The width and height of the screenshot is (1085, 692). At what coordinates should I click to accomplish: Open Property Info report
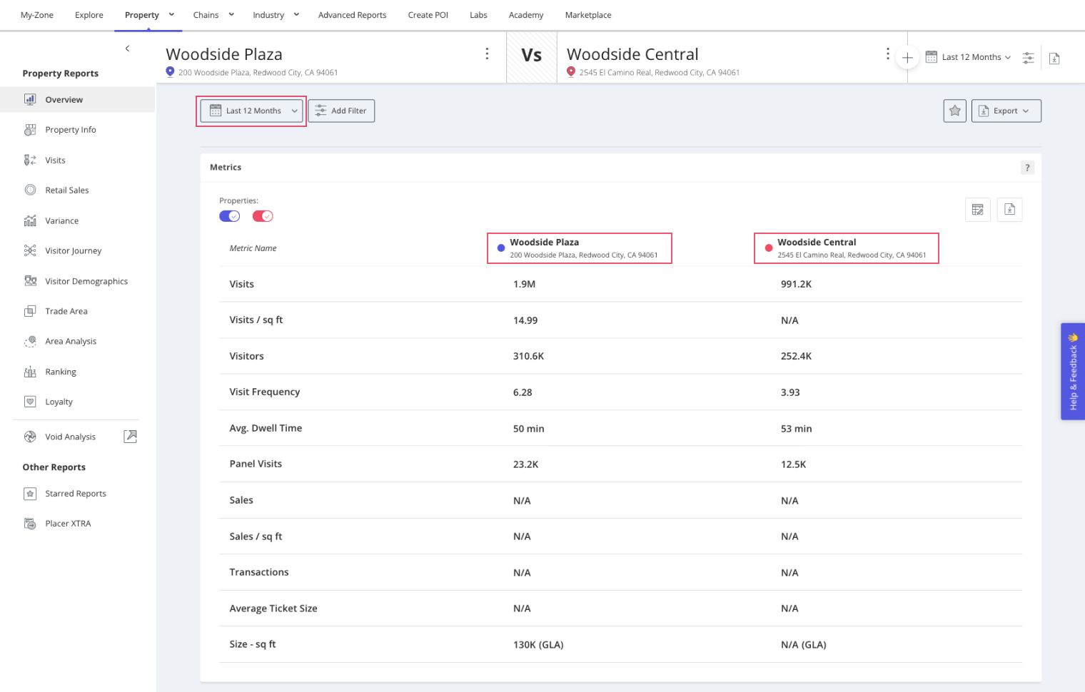click(70, 130)
